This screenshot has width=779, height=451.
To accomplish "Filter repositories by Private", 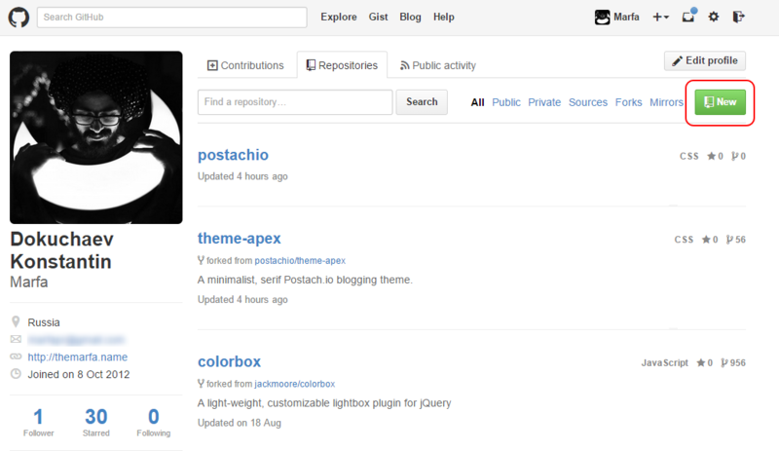I will click(544, 102).
